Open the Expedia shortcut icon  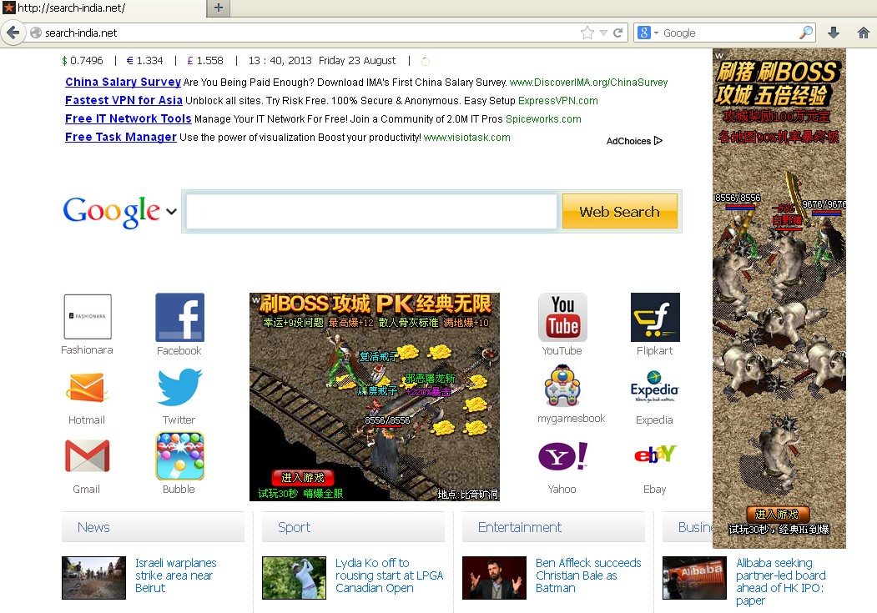click(x=654, y=386)
